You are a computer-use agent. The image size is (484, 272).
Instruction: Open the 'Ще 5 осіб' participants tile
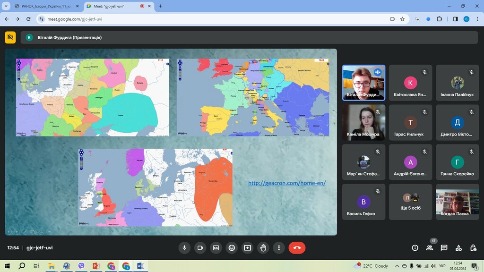click(x=410, y=202)
